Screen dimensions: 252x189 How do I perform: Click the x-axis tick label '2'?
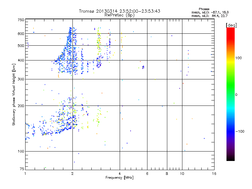pyautogui.click(x=72, y=174)
